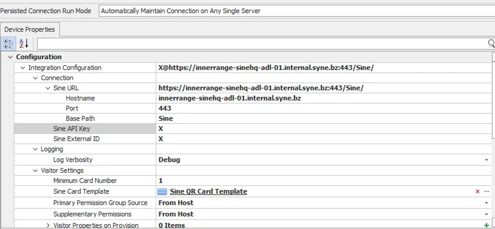The image size is (495, 229).
Task: Clear Sine Card Template with red X
Action: 478,191
